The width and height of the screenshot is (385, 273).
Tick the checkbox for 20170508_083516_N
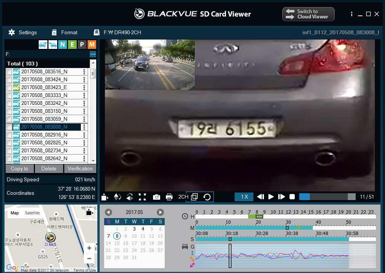(9, 72)
